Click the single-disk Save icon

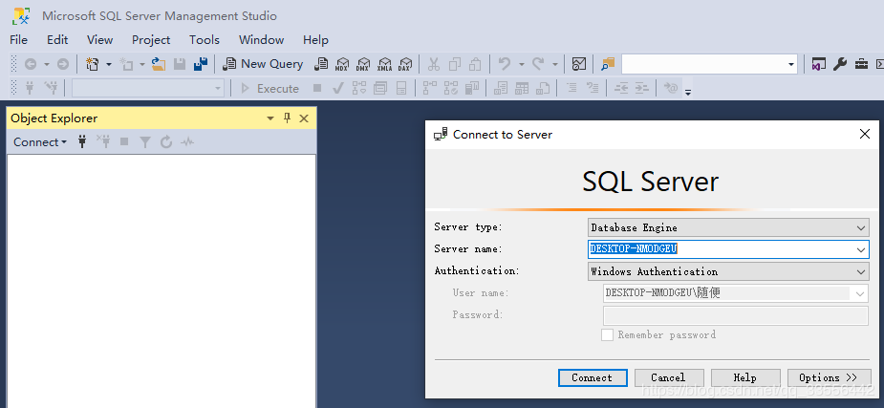click(180, 64)
